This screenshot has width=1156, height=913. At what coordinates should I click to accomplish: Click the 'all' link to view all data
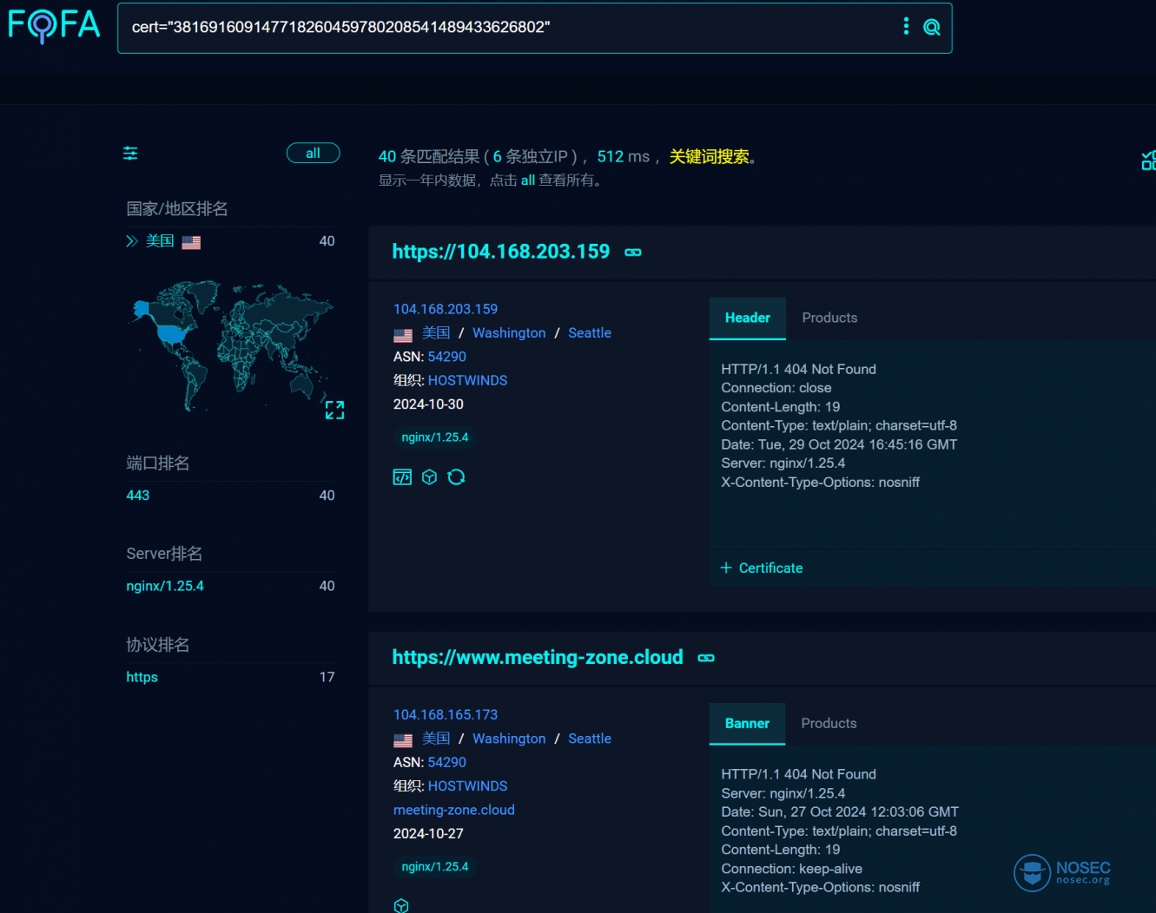tap(528, 181)
